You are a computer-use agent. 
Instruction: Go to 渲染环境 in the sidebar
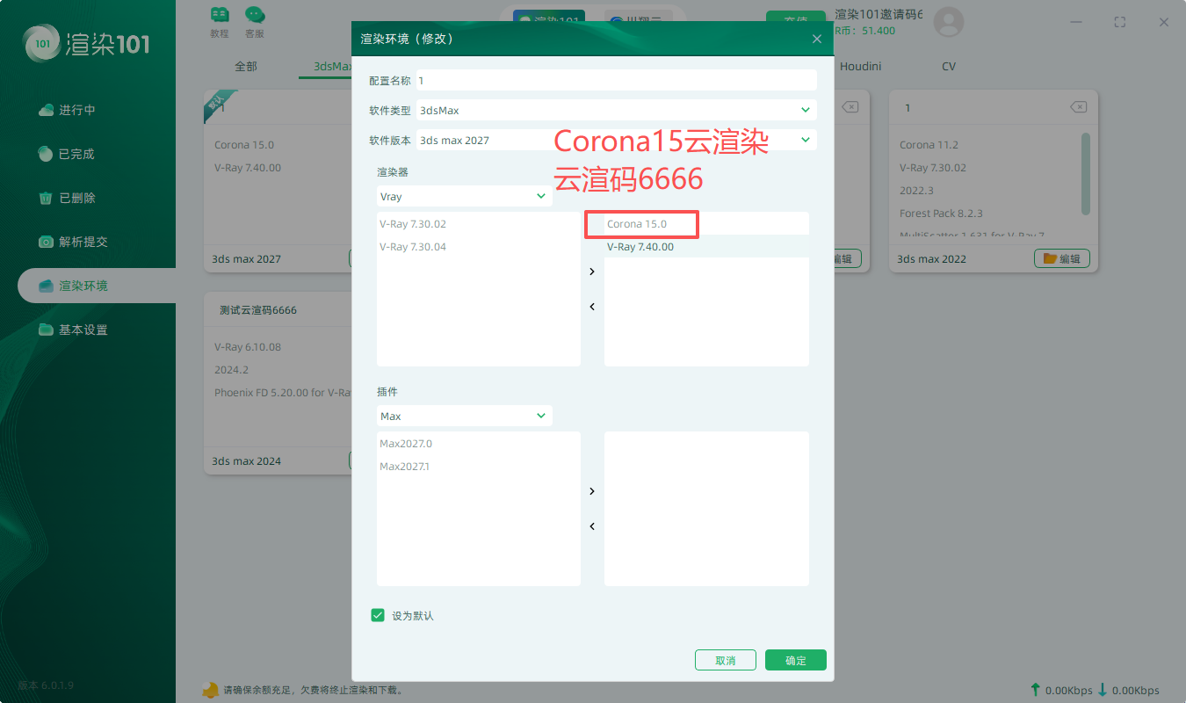(97, 286)
